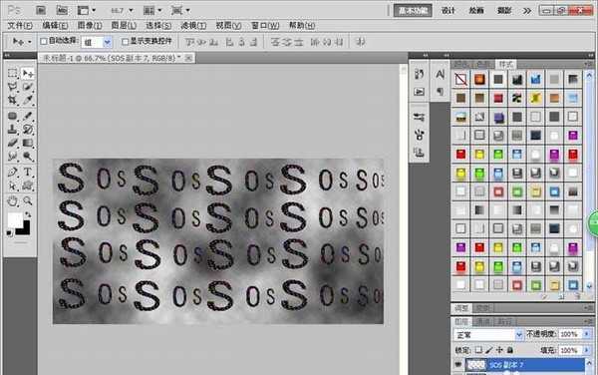Launch Mini Bridge from the application bar
Image resolution: width=598 pixels, height=375 pixels.
pyautogui.click(x=62, y=10)
